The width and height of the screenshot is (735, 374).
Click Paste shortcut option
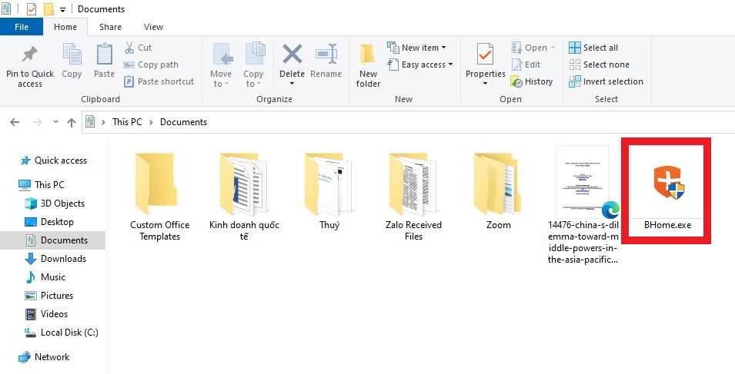159,81
